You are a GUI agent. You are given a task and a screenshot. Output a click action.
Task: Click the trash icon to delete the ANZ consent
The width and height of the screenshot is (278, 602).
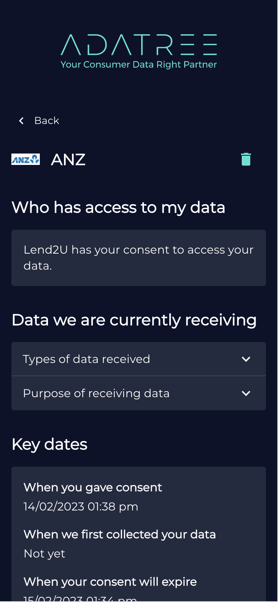(x=246, y=159)
